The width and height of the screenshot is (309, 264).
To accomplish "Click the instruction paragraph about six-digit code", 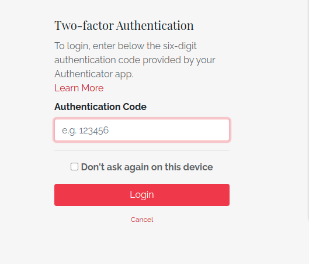I will pyautogui.click(x=135, y=60).
